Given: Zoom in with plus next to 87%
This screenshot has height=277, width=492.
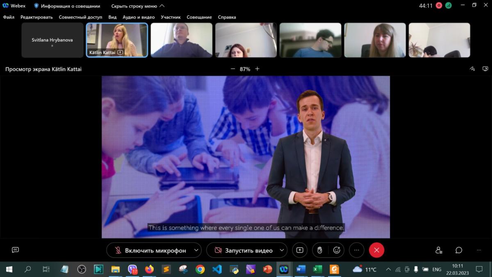Looking at the screenshot, I should tap(257, 69).
